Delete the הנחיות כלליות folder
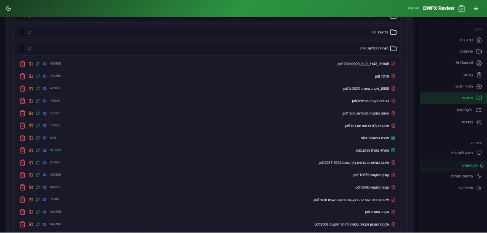Image resolution: width=487 pixels, height=233 pixels. pos(22,49)
